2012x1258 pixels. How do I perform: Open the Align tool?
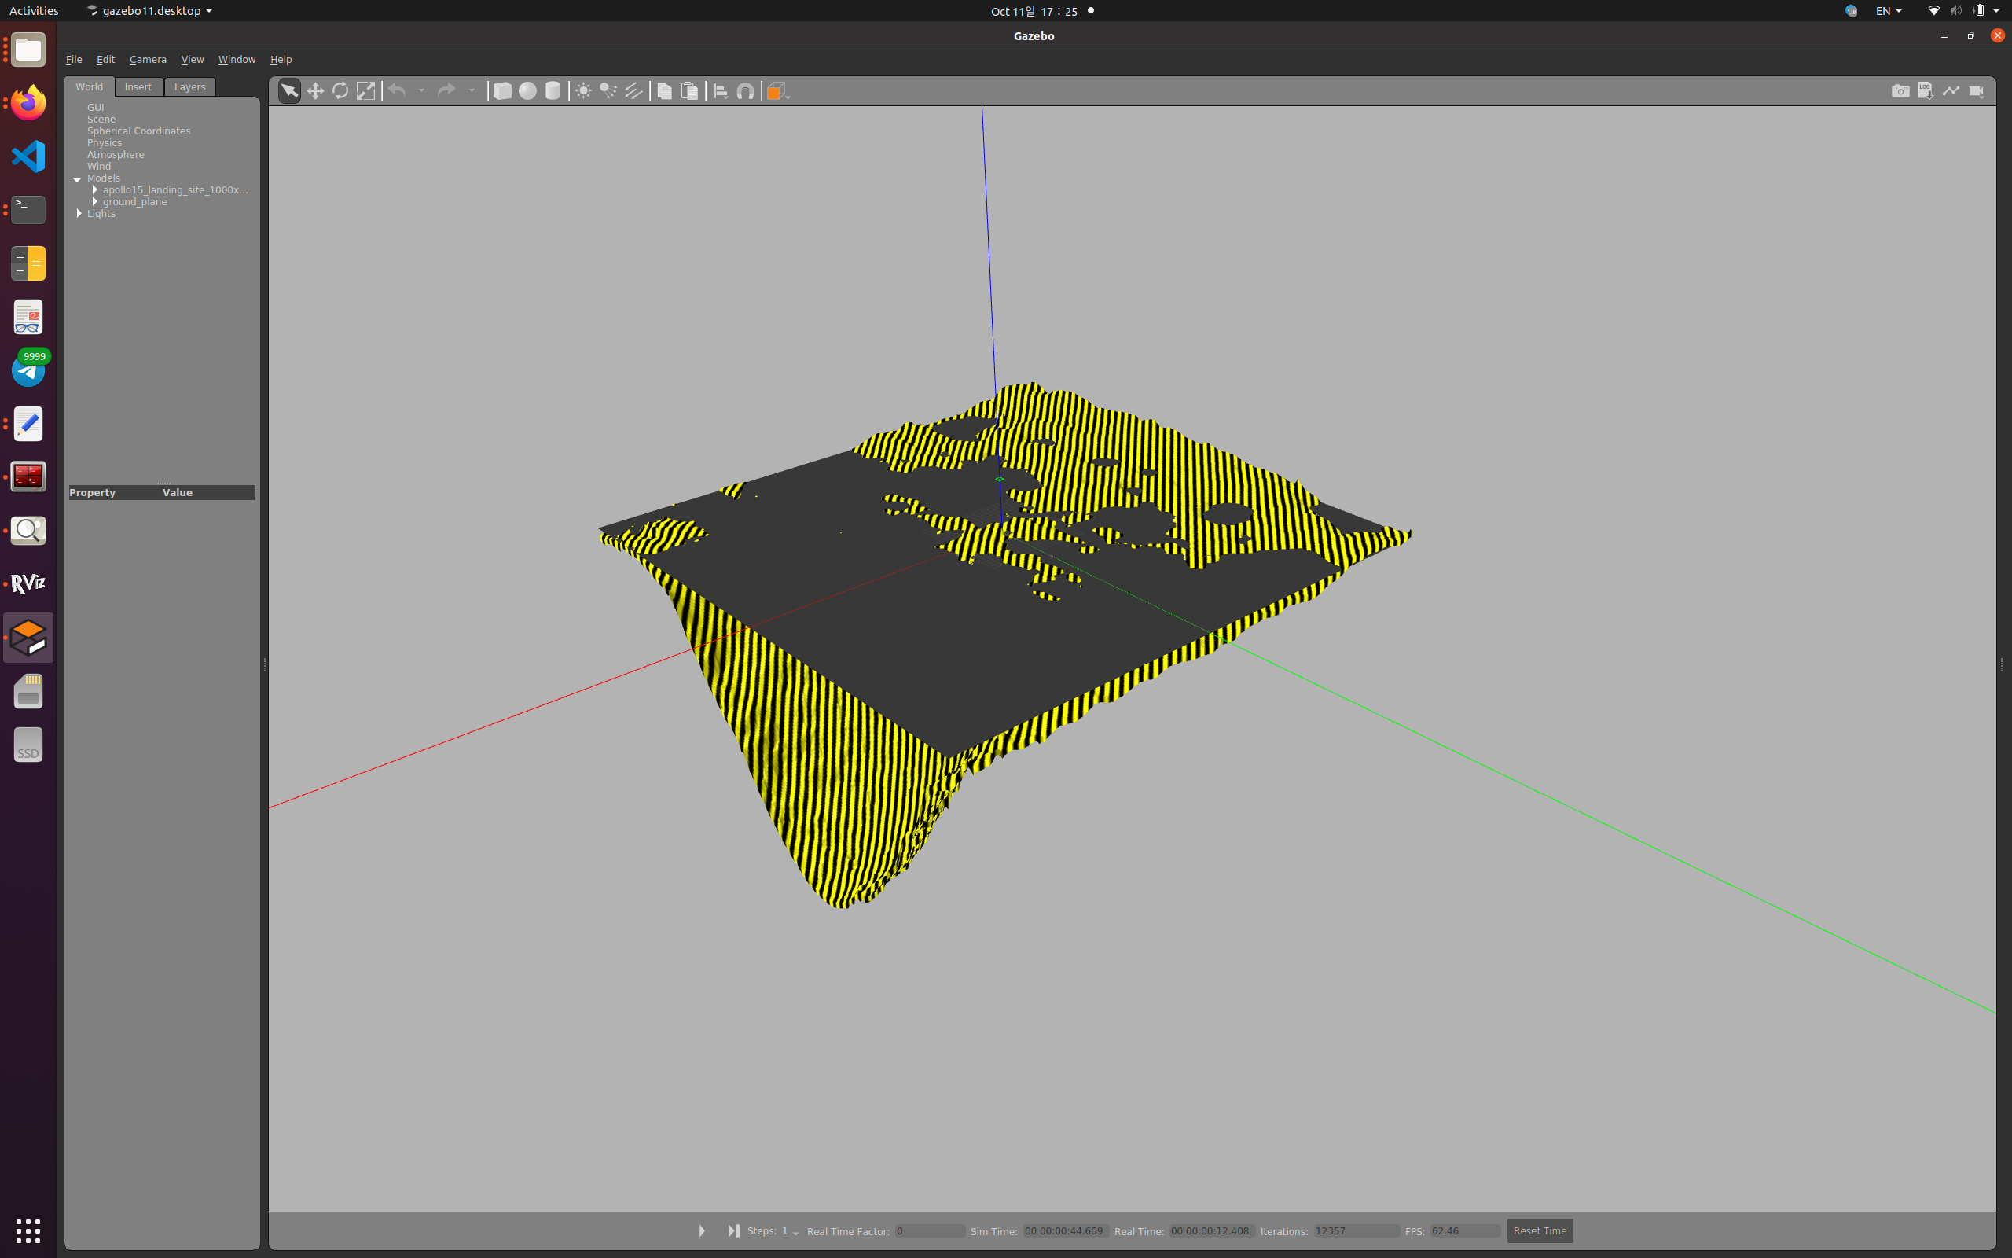click(721, 90)
